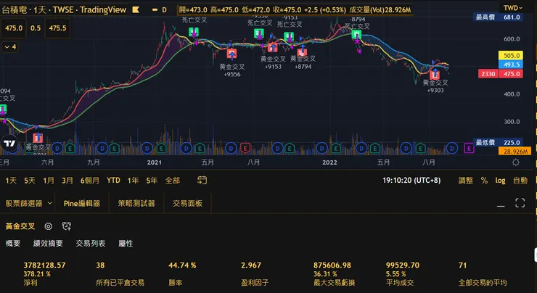Select the 全部 time range
Viewport: 537px width, 293px height.
pos(173,181)
